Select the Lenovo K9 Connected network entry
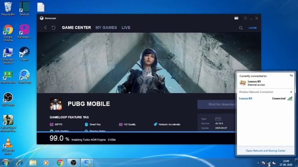This screenshot has width=298, height=167. (265, 98)
